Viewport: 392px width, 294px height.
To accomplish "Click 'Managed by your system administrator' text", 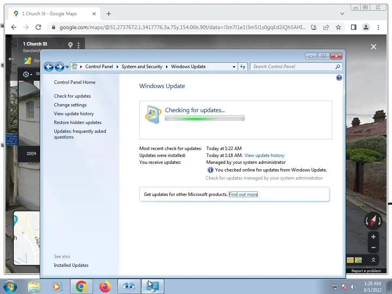I will pyautogui.click(x=246, y=162).
